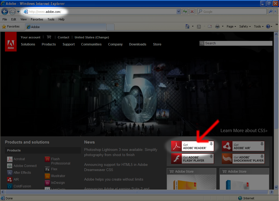Click the magnifier search button in toolbar
Viewport: 279px width, 201px height.
pyautogui.click(x=271, y=11)
